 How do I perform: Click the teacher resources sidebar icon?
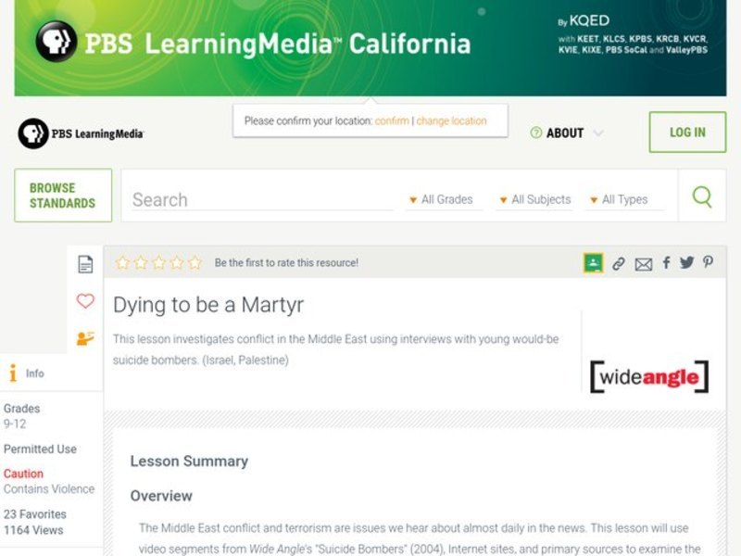(x=85, y=337)
